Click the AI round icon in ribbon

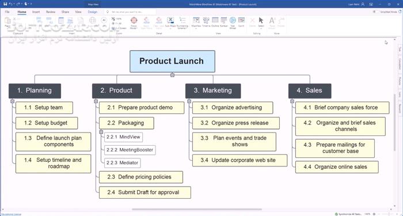[x=104, y=20]
